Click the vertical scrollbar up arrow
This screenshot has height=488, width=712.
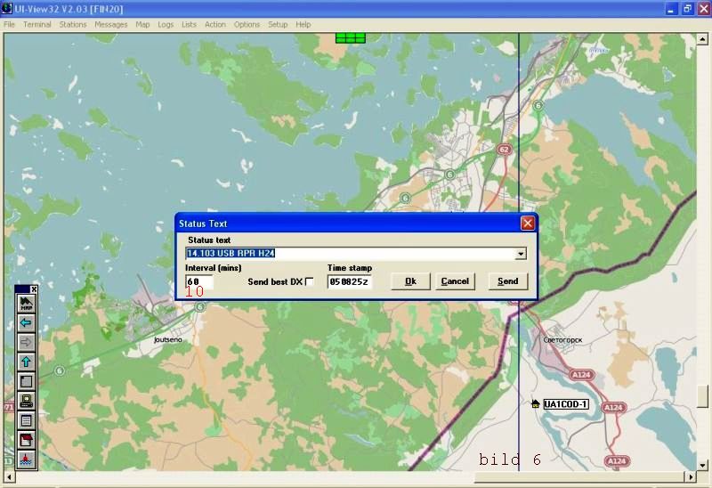(702, 39)
